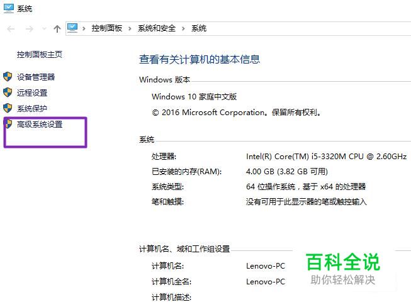
Task: Click heading 查看有关计算机的基本信息
Action: (200, 59)
